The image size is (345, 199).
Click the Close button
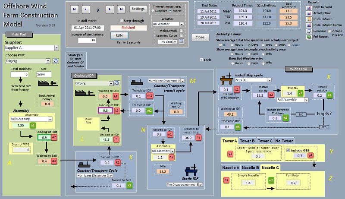(x=200, y=37)
